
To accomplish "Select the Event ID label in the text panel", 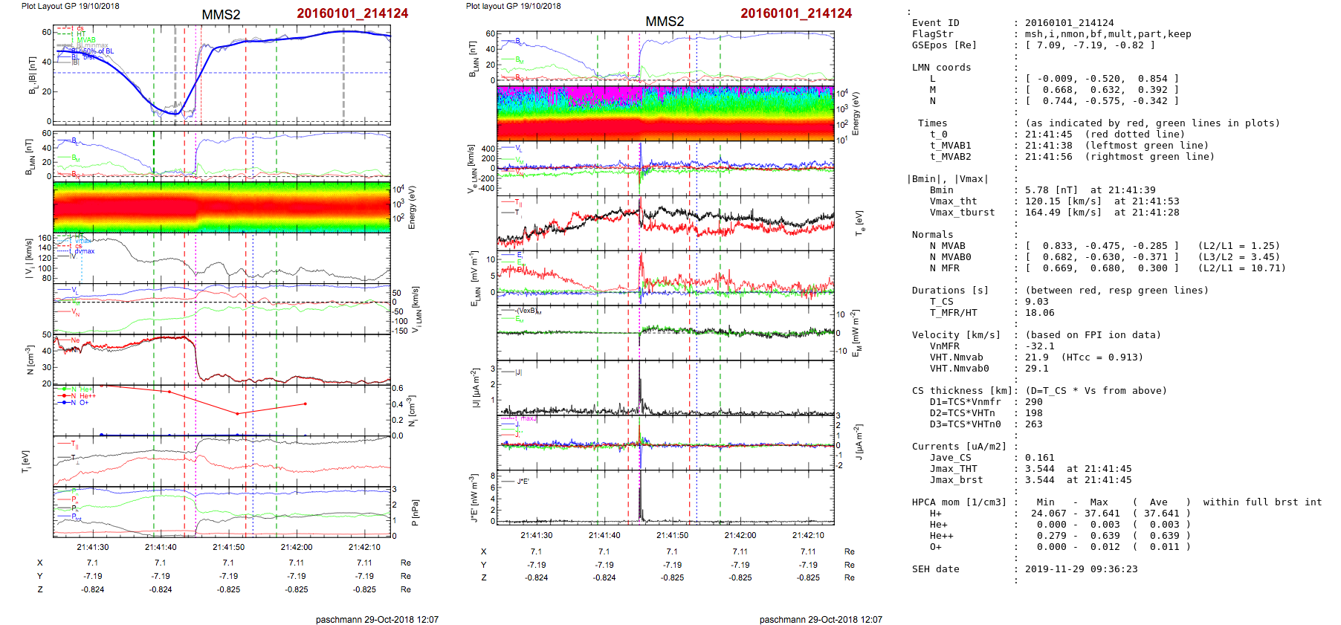I will pyautogui.click(x=935, y=23).
